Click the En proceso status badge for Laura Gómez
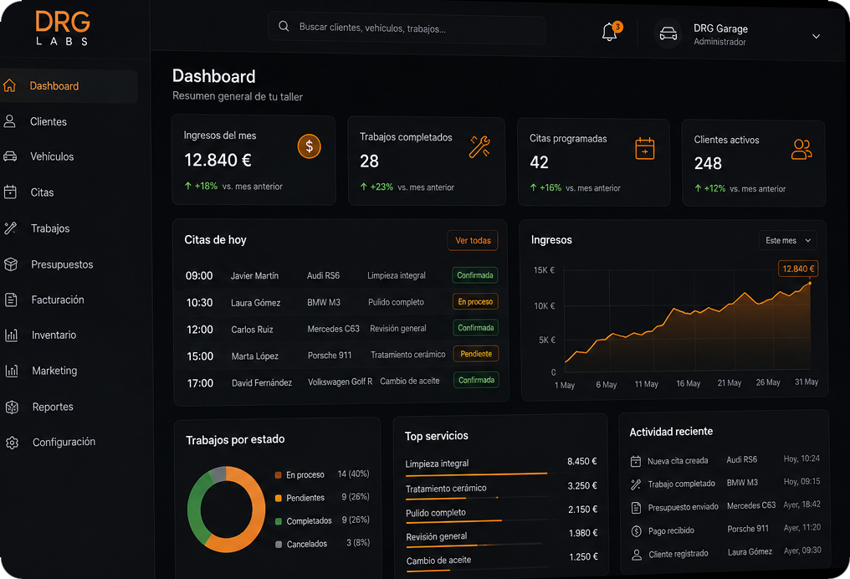Viewport: 850px width, 579px height. 475,301
